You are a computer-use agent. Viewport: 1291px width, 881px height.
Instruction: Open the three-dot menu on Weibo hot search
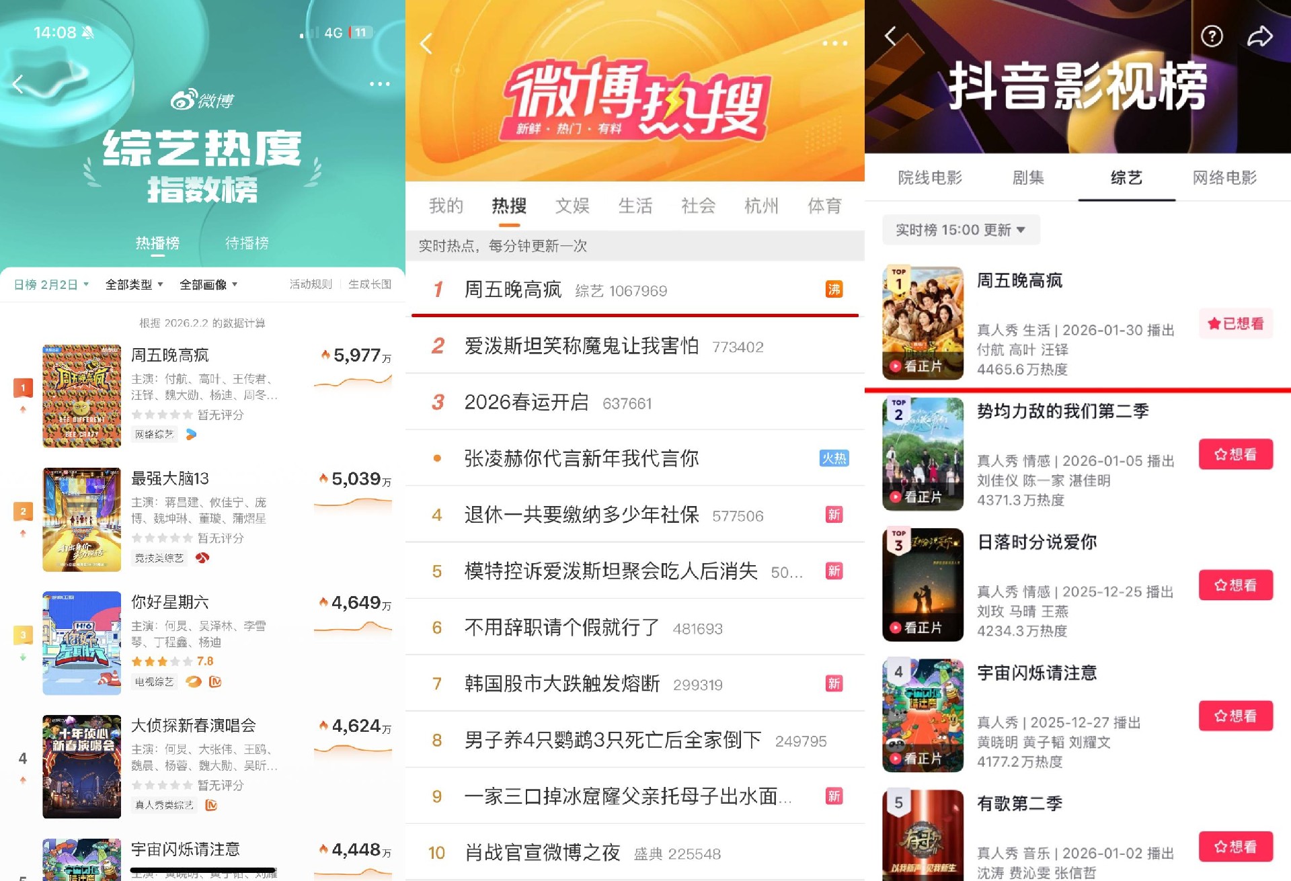coord(834,44)
